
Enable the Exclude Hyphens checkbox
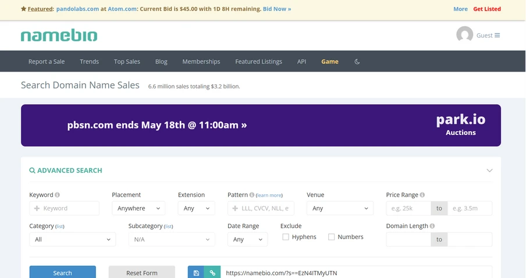[286, 237]
